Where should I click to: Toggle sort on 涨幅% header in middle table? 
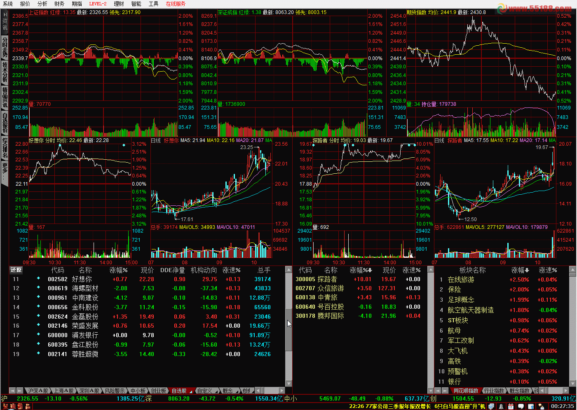click(x=361, y=270)
